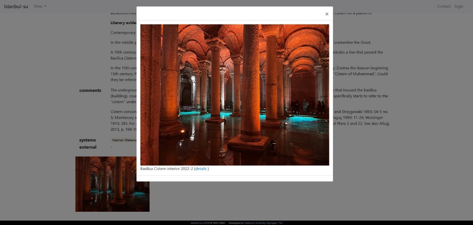Go to Istanbul-su home brand link
473x225 pixels.
coord(16,6)
